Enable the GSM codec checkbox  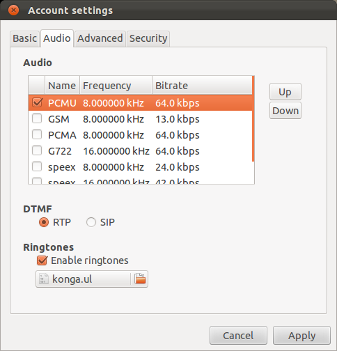click(37, 118)
